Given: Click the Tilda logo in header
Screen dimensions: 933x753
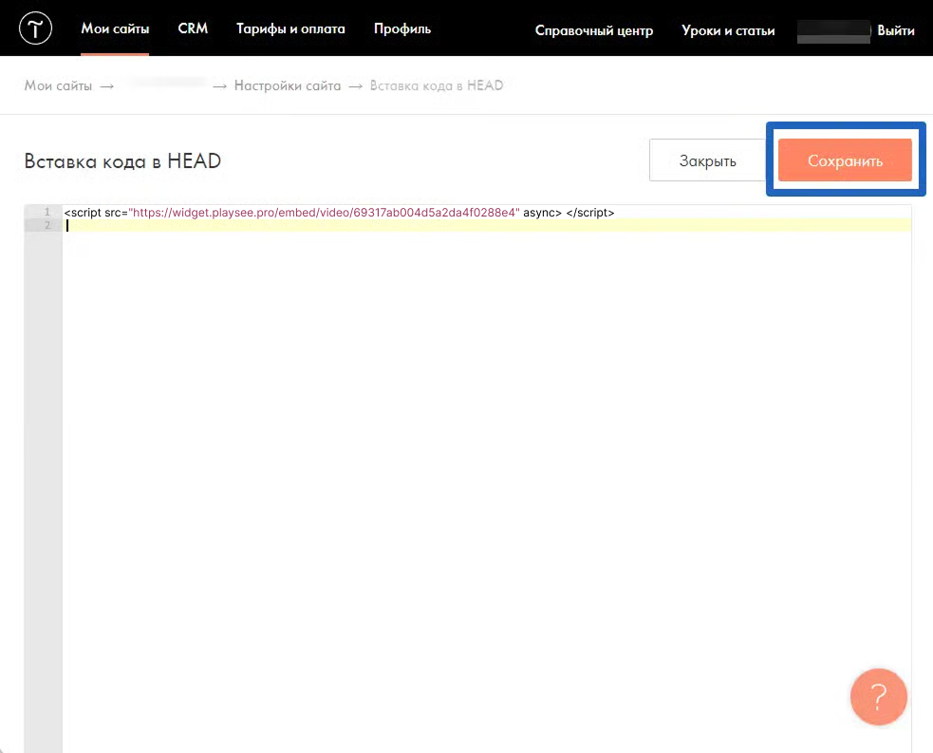Looking at the screenshot, I should (x=36, y=29).
